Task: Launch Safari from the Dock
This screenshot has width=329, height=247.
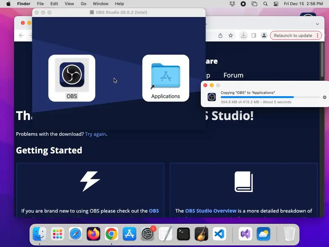Action: pos(75,234)
